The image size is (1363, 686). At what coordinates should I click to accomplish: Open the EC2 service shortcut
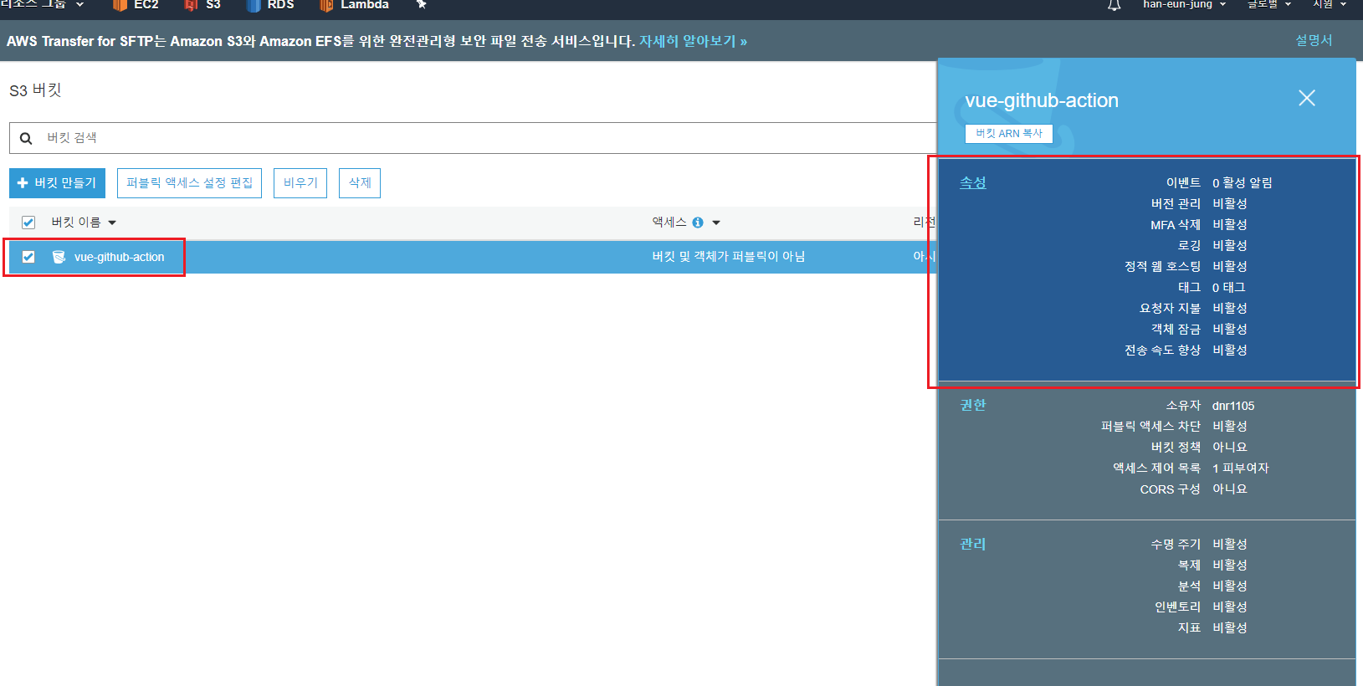click(x=136, y=5)
